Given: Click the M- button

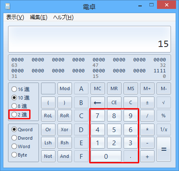Looking at the screenshot, I should coord(164,88).
